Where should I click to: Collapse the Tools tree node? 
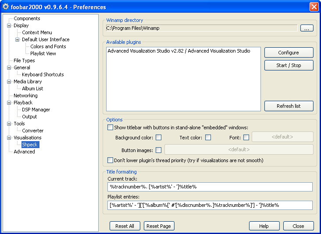click(9, 124)
